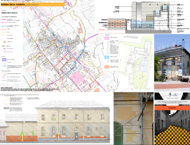Click the pink hatched block on the map
This screenshot has height=145, width=190.
[77, 77]
